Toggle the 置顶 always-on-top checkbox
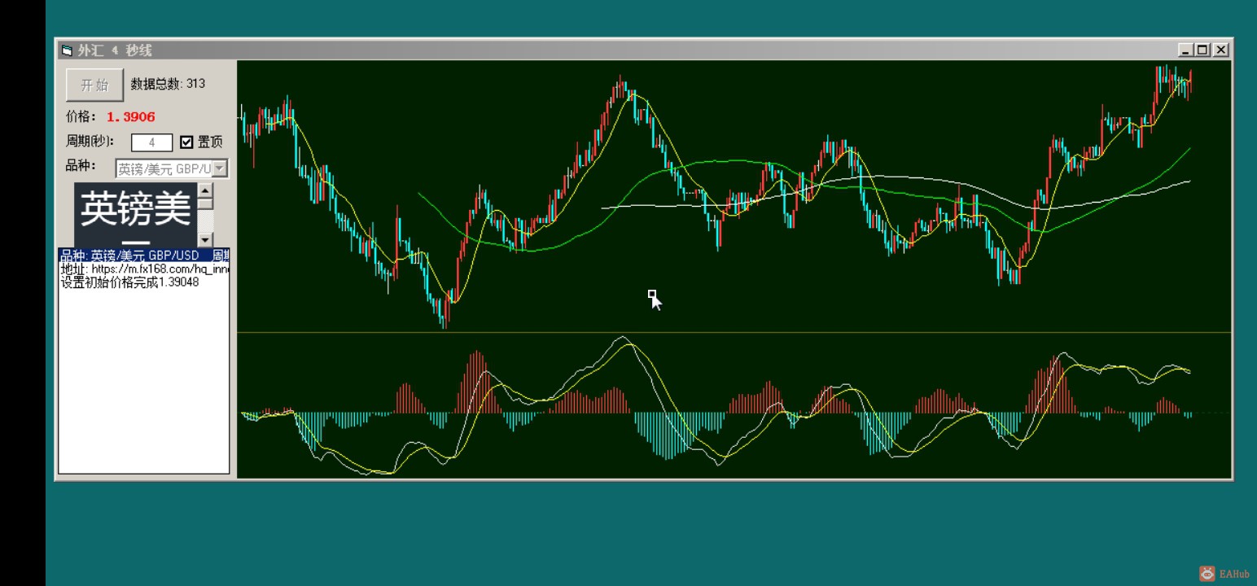The width and height of the screenshot is (1257, 586). tap(186, 142)
